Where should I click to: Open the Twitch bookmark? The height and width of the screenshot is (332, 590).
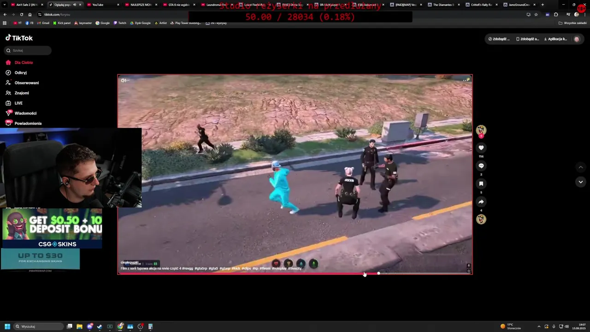pos(120,23)
